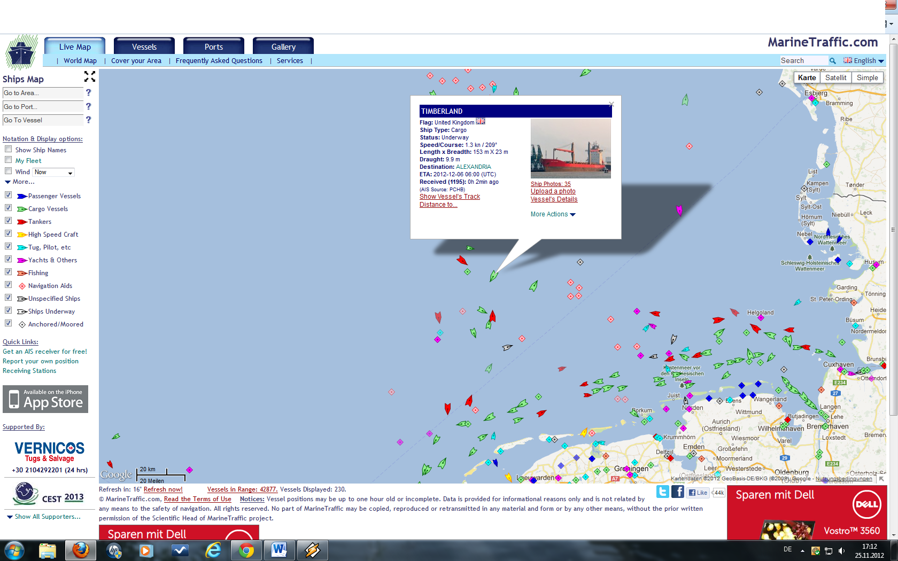Open the Windows Start menu
The height and width of the screenshot is (561, 898).
(14, 550)
